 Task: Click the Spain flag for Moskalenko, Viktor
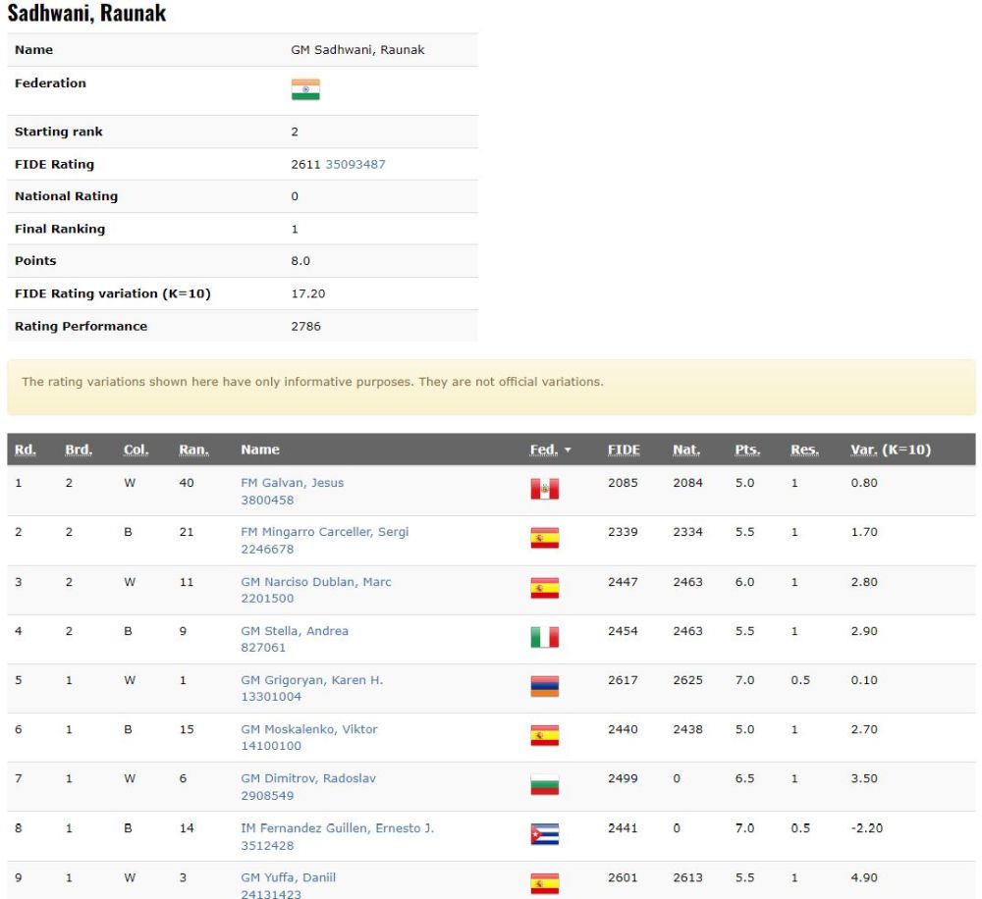[x=544, y=735]
